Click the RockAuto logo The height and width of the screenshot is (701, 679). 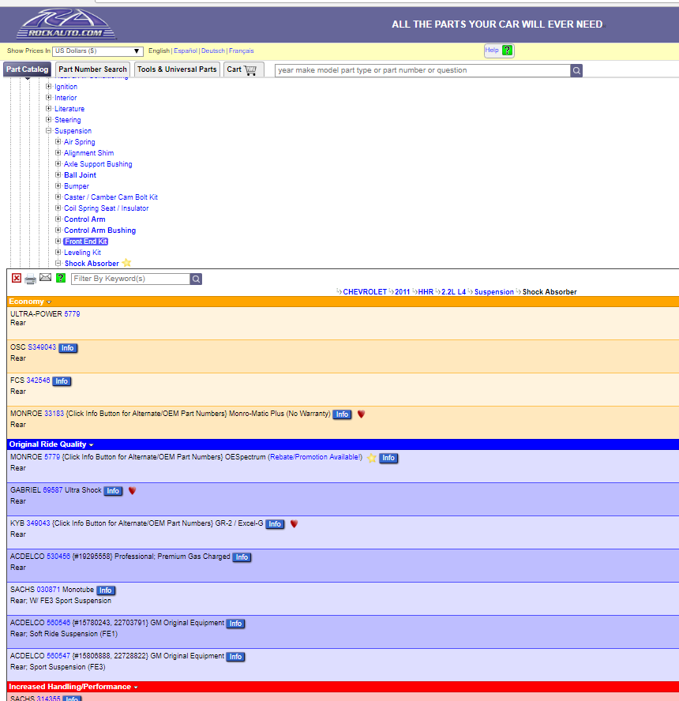click(x=66, y=25)
